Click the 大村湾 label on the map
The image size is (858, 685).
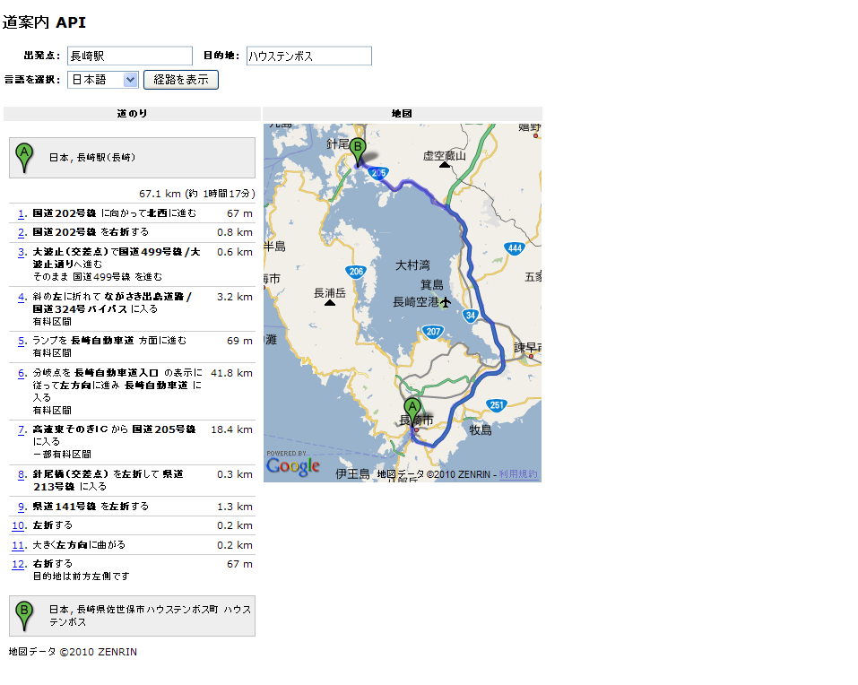pos(412,265)
